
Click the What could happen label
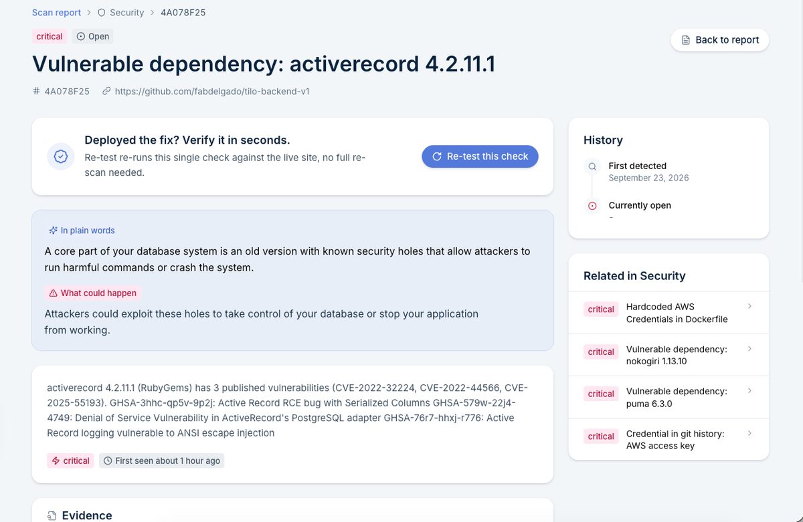[x=92, y=293]
